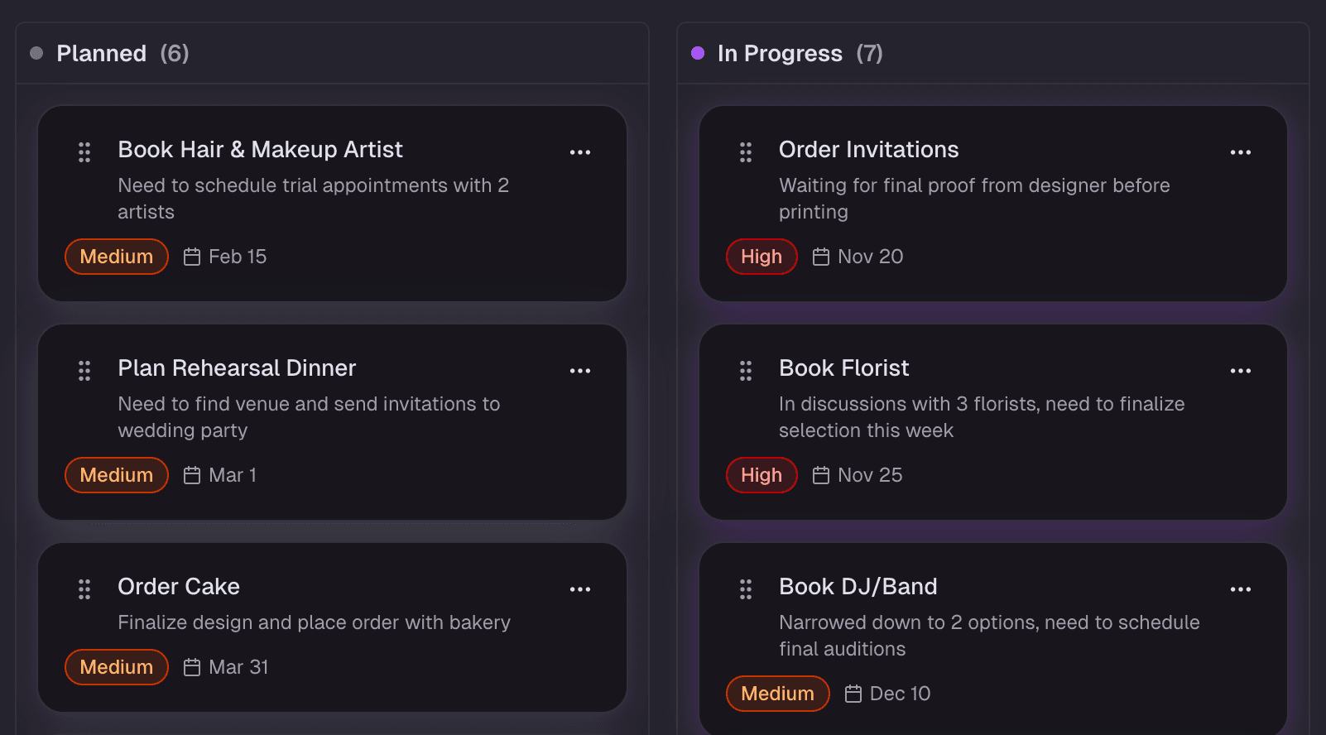
Task: Show options menu for Book Florist card
Action: 1241,371
